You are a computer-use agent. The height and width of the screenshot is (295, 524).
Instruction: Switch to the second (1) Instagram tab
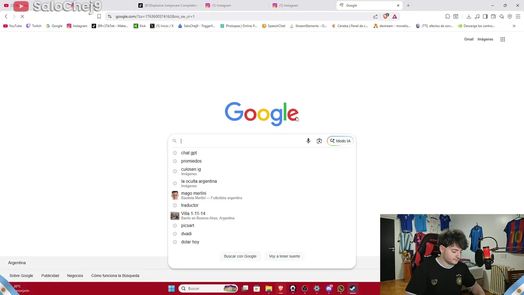tap(302, 5)
